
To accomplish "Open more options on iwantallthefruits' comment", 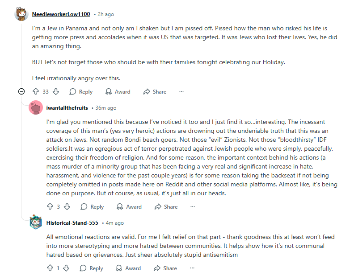I will pos(193,206).
